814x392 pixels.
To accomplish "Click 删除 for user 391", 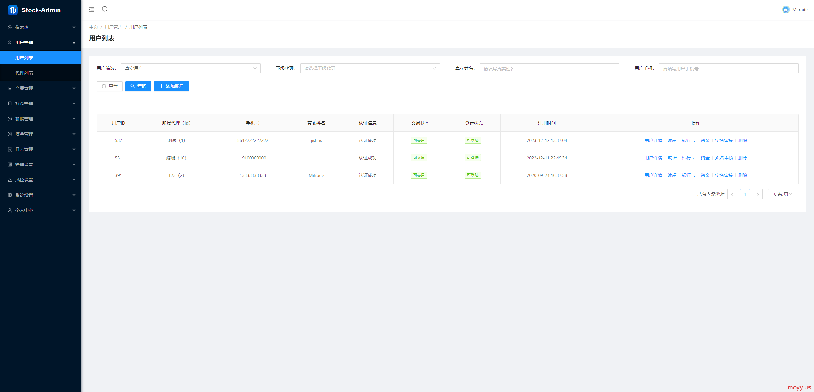I will [x=743, y=175].
